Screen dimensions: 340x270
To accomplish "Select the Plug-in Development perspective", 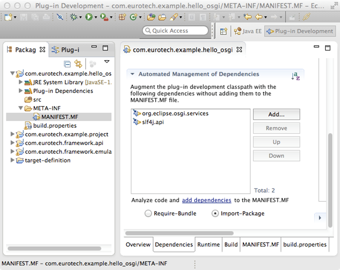I will tap(300, 31).
